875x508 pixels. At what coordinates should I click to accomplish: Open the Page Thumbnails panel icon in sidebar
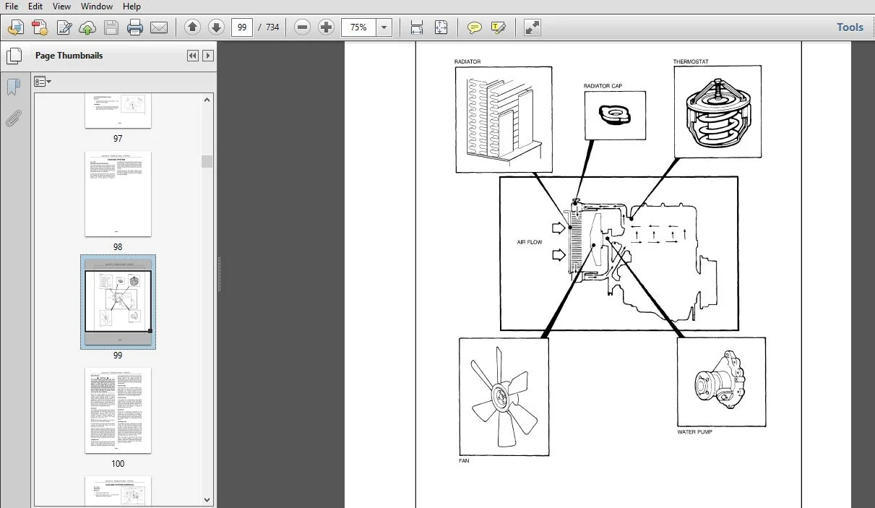point(14,56)
